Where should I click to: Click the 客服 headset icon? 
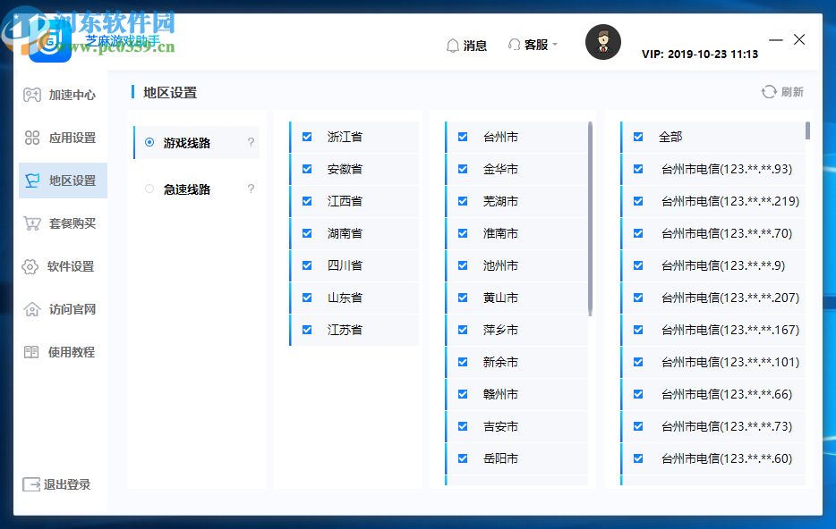pyautogui.click(x=514, y=45)
